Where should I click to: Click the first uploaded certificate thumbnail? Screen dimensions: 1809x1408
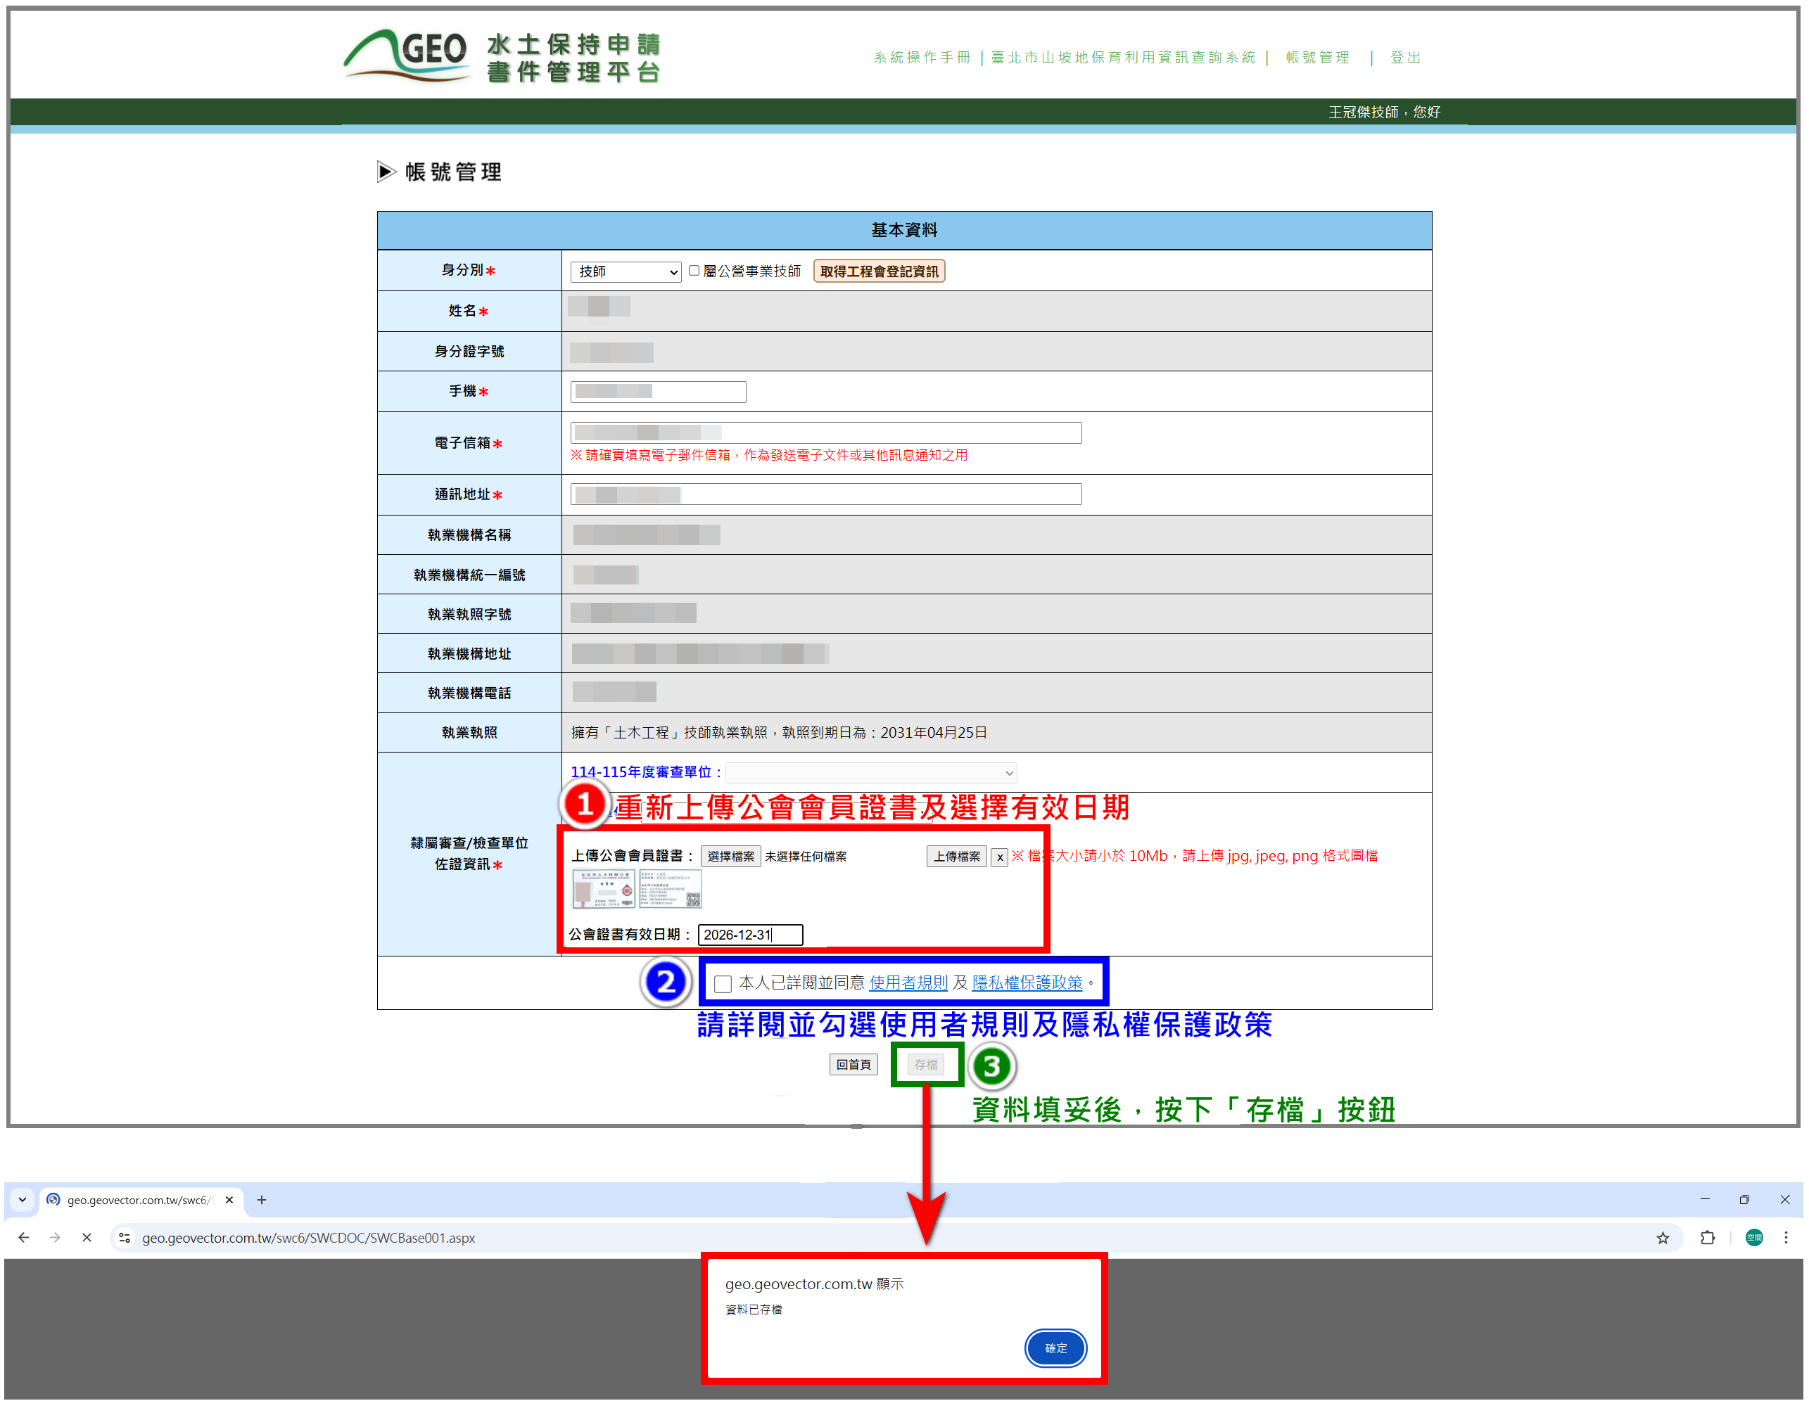coord(603,890)
